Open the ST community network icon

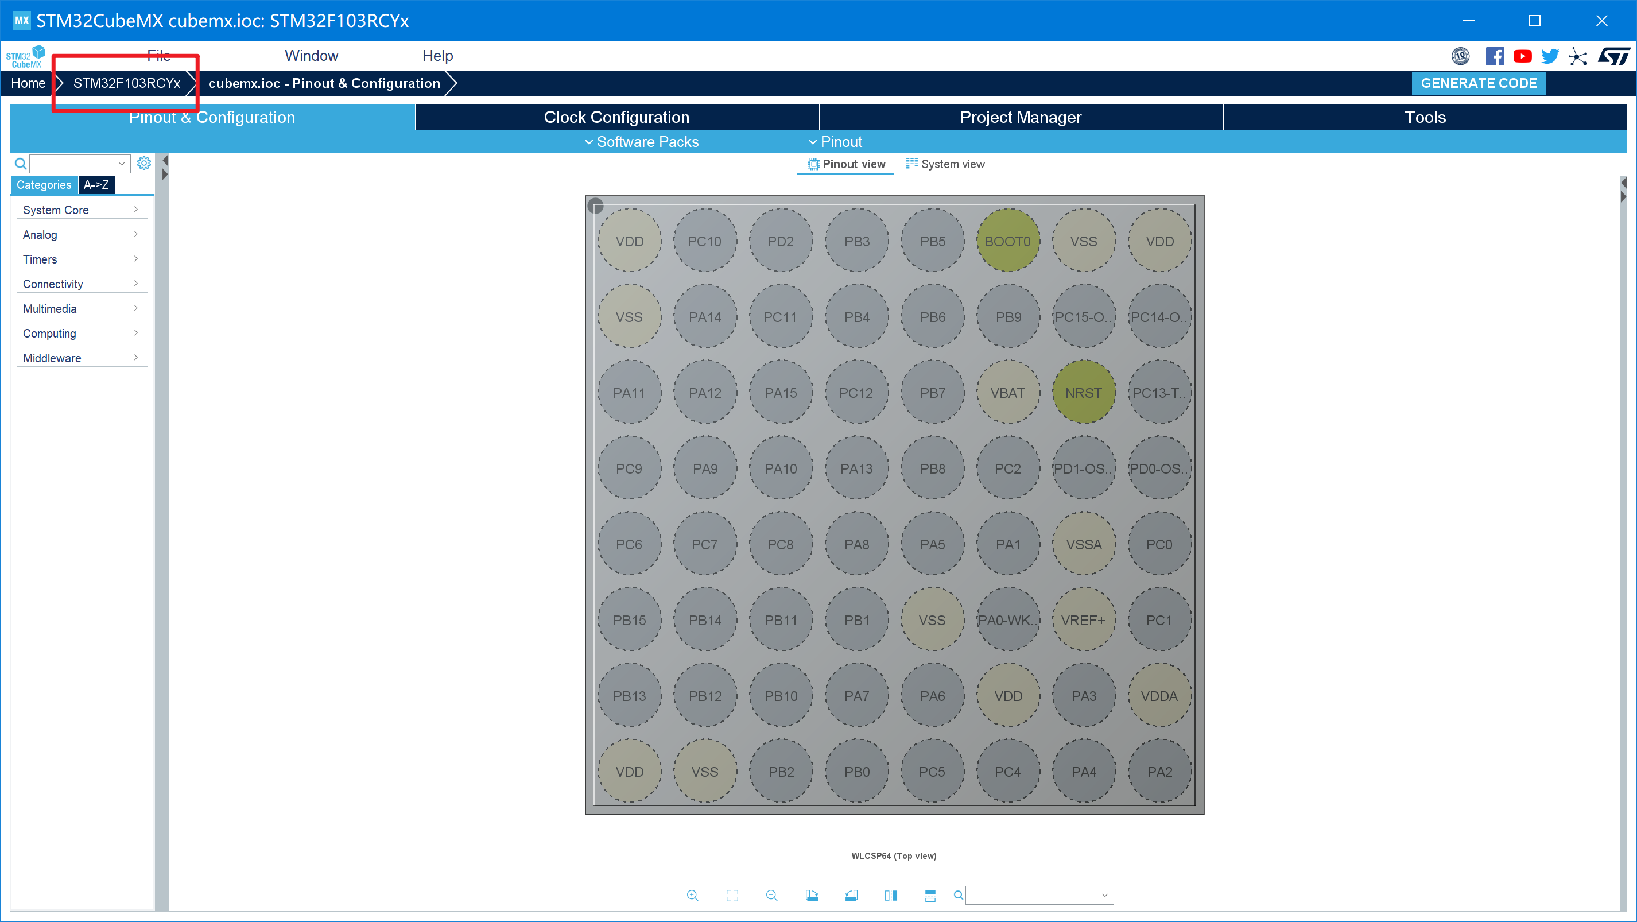pos(1578,56)
